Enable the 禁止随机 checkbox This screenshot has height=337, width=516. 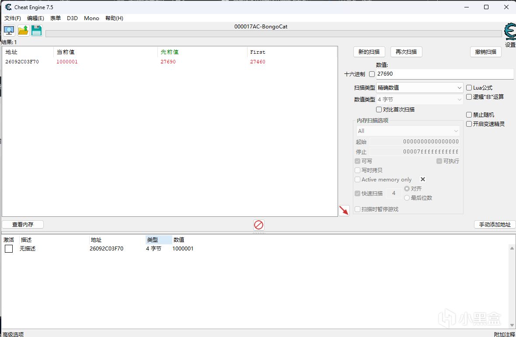tap(469, 115)
